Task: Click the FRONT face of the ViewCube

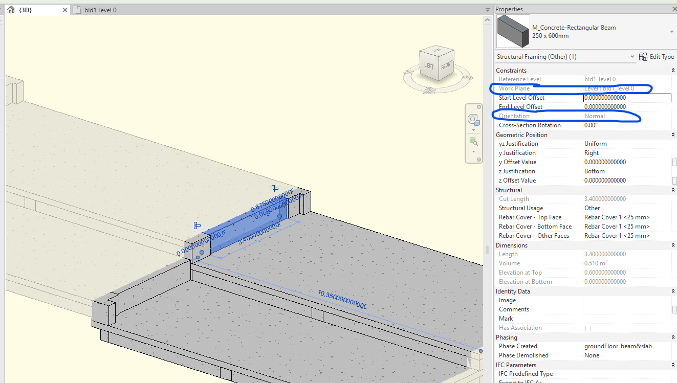Action: pos(447,65)
